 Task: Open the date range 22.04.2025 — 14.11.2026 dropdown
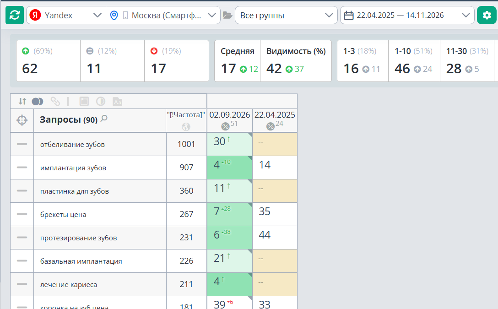point(407,15)
